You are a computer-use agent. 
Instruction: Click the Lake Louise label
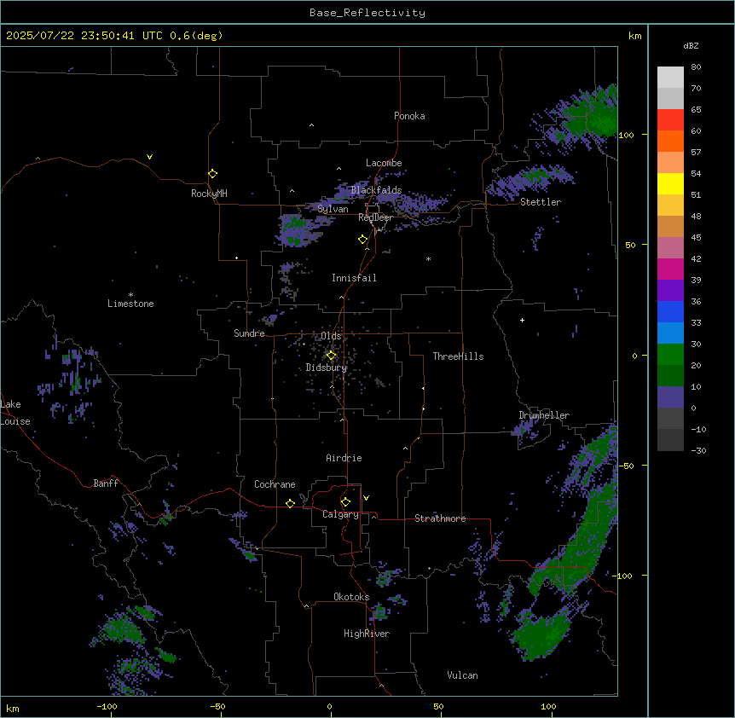[15, 413]
